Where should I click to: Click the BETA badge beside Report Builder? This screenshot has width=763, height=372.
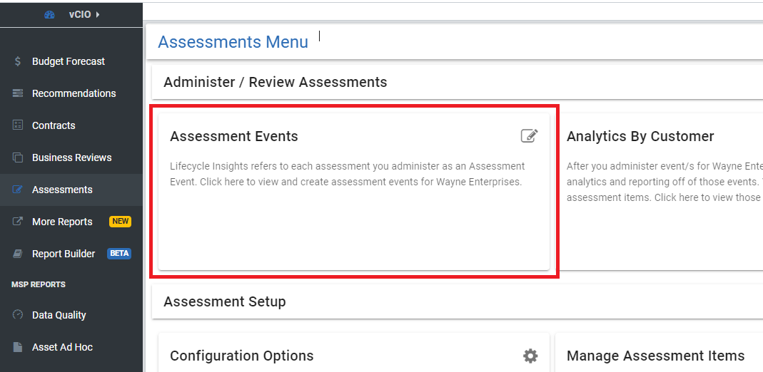118,254
